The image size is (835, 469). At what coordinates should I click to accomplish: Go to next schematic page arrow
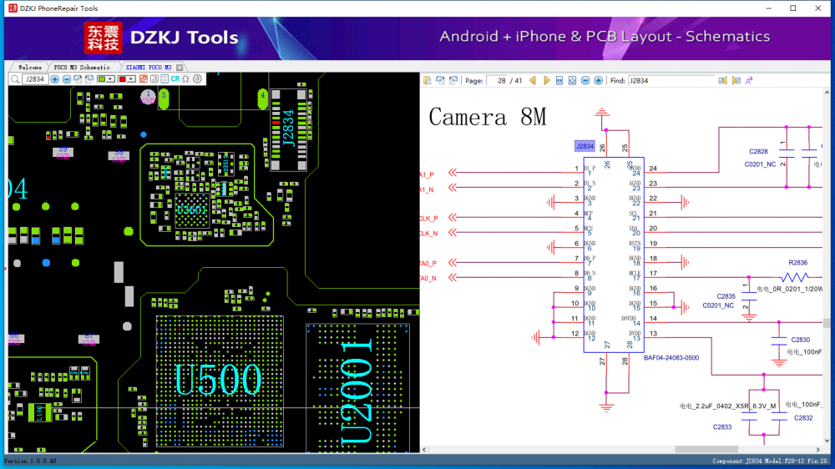[x=546, y=80]
